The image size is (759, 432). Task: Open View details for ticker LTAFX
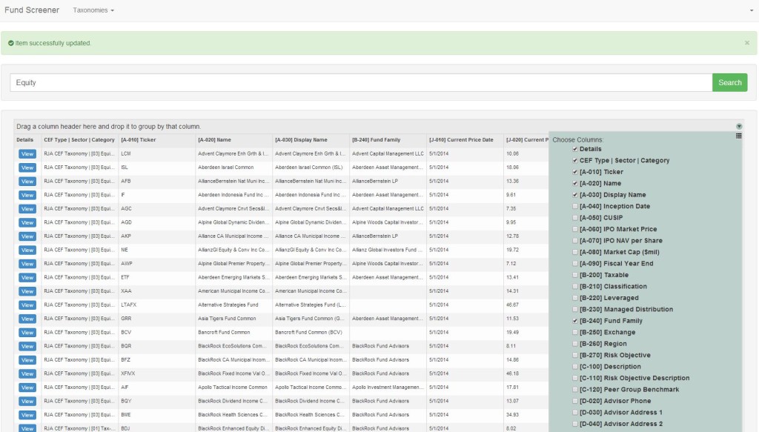27,305
